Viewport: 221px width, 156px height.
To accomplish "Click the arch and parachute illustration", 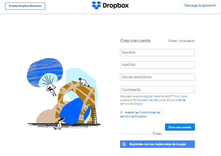I will click(64, 94).
